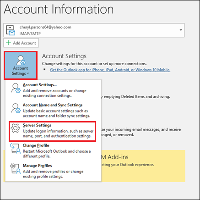The width and height of the screenshot is (200, 200).
Task: Click the mailbox icon beside cheryl.parsons64@yahoo.com
Action: tap(11, 30)
